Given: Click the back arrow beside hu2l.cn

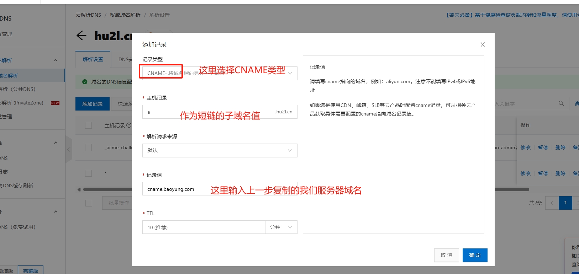Looking at the screenshot, I should (81, 36).
